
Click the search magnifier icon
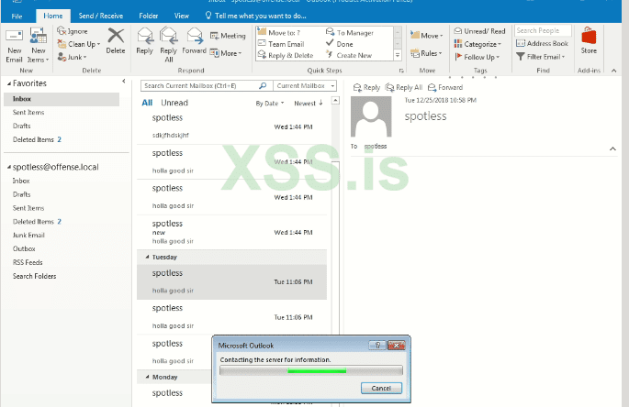[263, 86]
